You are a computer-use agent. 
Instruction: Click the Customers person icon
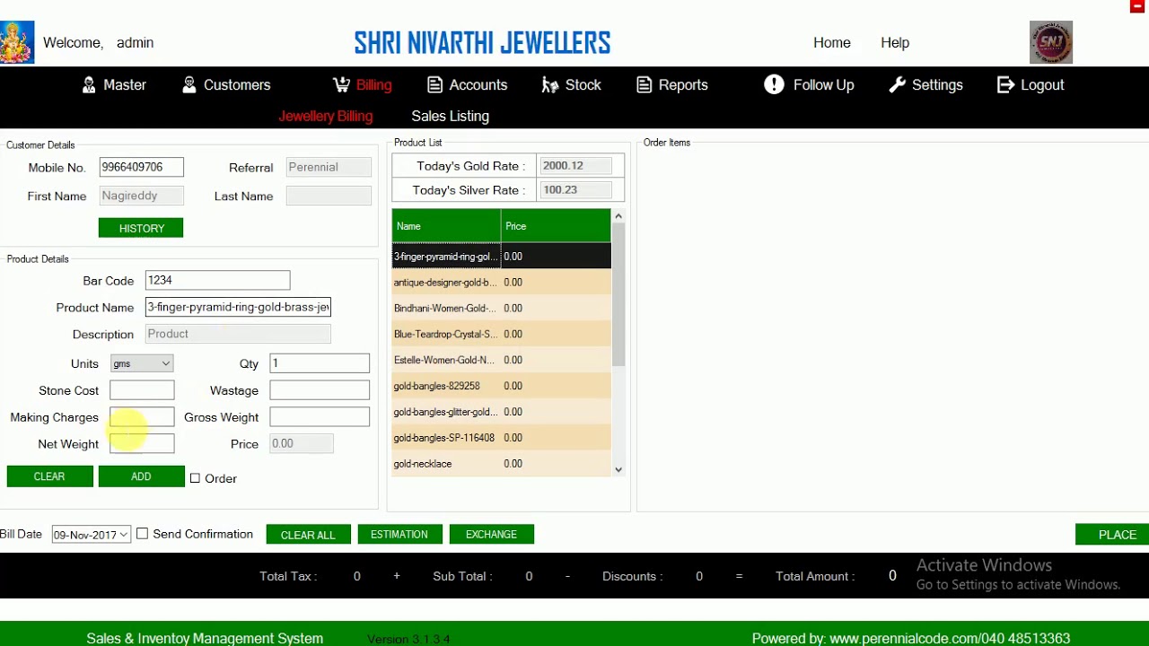[x=189, y=85]
